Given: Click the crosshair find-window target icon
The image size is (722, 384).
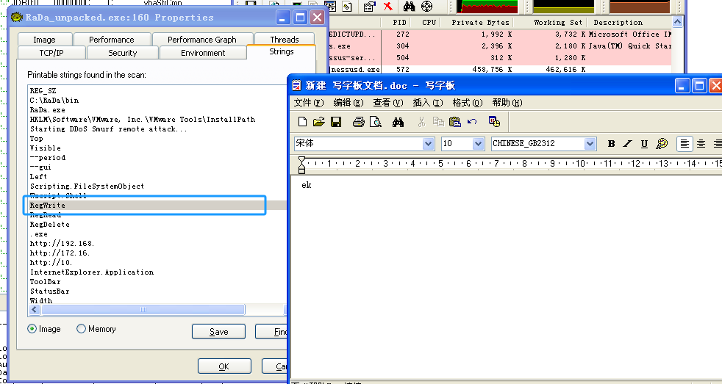Looking at the screenshot, I should coord(427,7).
